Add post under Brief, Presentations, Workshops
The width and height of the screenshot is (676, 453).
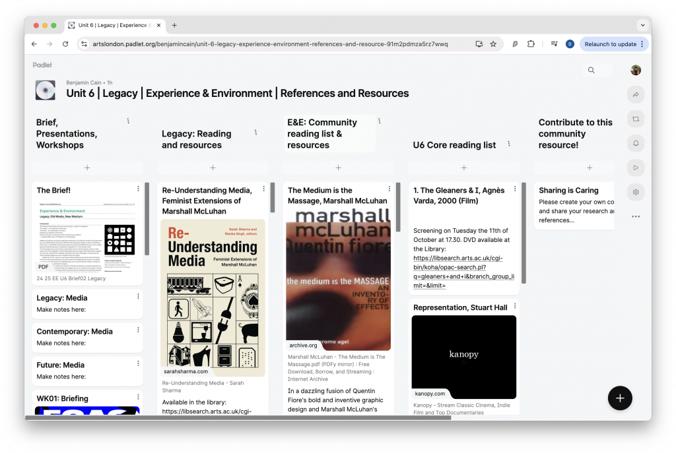(87, 167)
